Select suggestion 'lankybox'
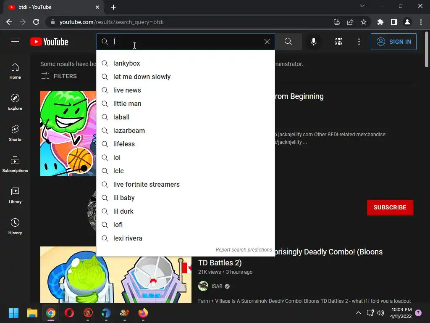The width and height of the screenshot is (430, 323). [x=185, y=63]
